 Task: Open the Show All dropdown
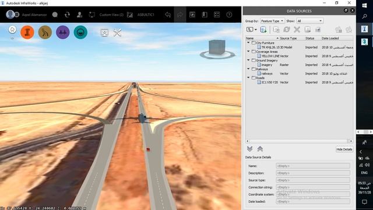tap(309, 21)
